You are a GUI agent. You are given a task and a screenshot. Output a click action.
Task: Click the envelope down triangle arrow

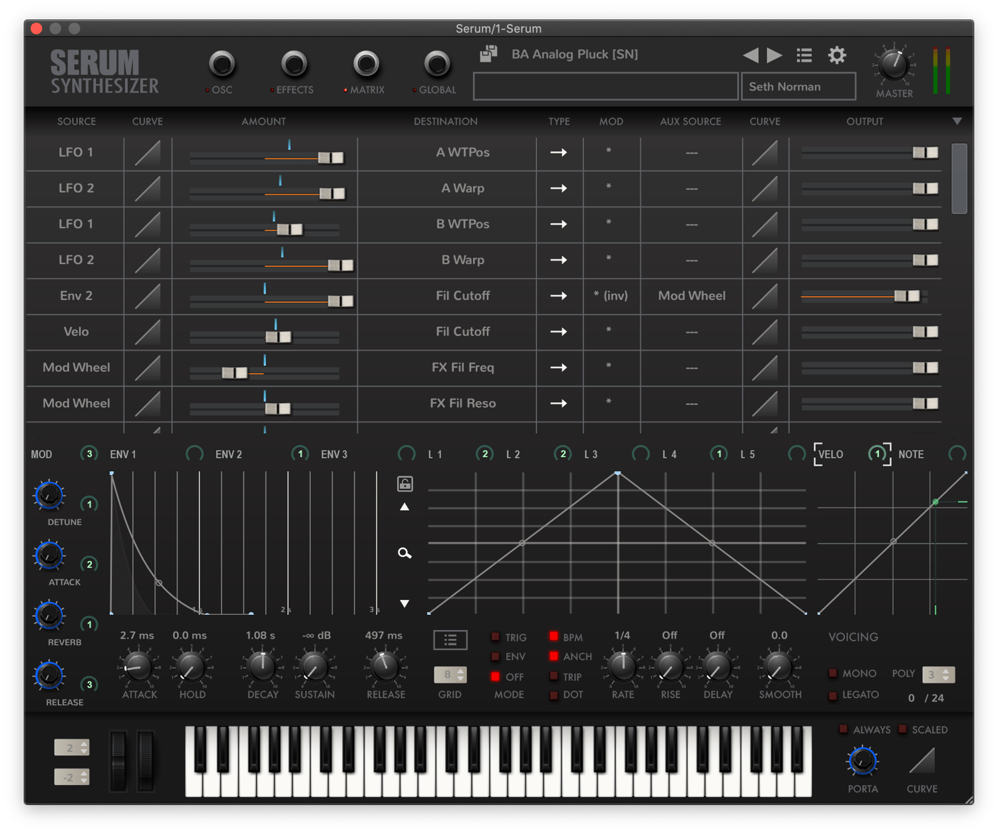[405, 603]
